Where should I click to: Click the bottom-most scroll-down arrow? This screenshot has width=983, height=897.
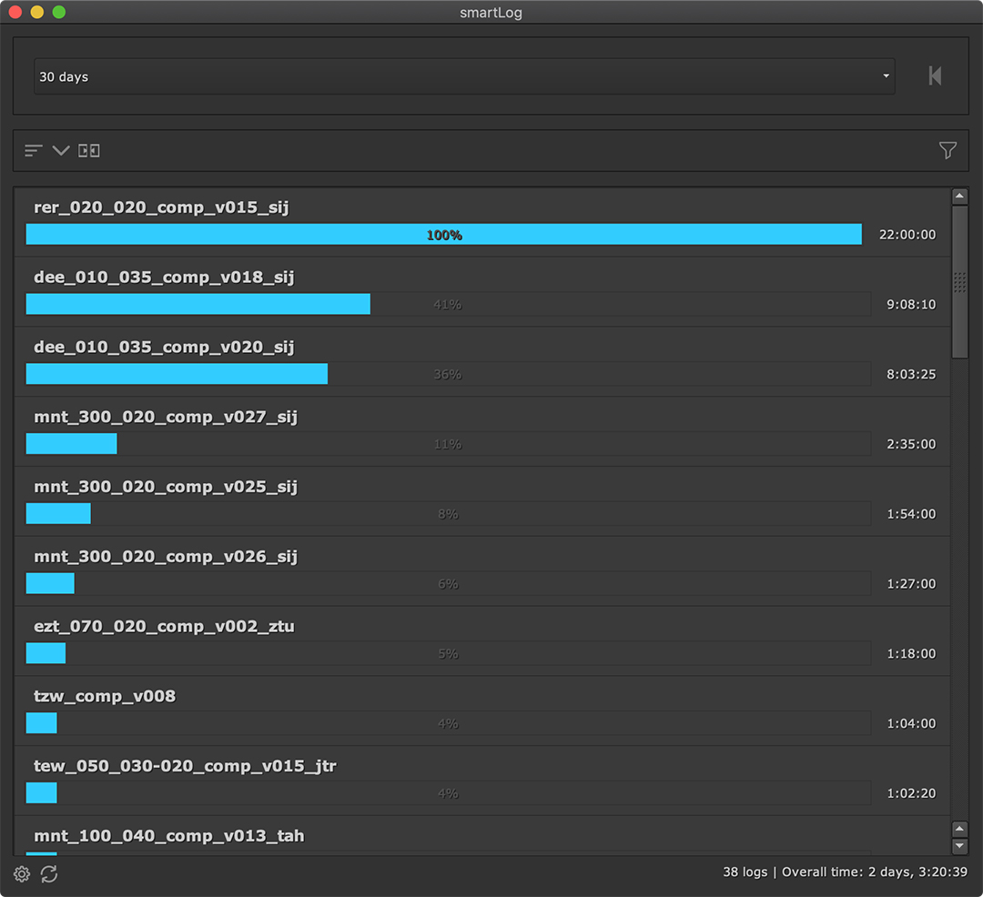[x=959, y=847]
